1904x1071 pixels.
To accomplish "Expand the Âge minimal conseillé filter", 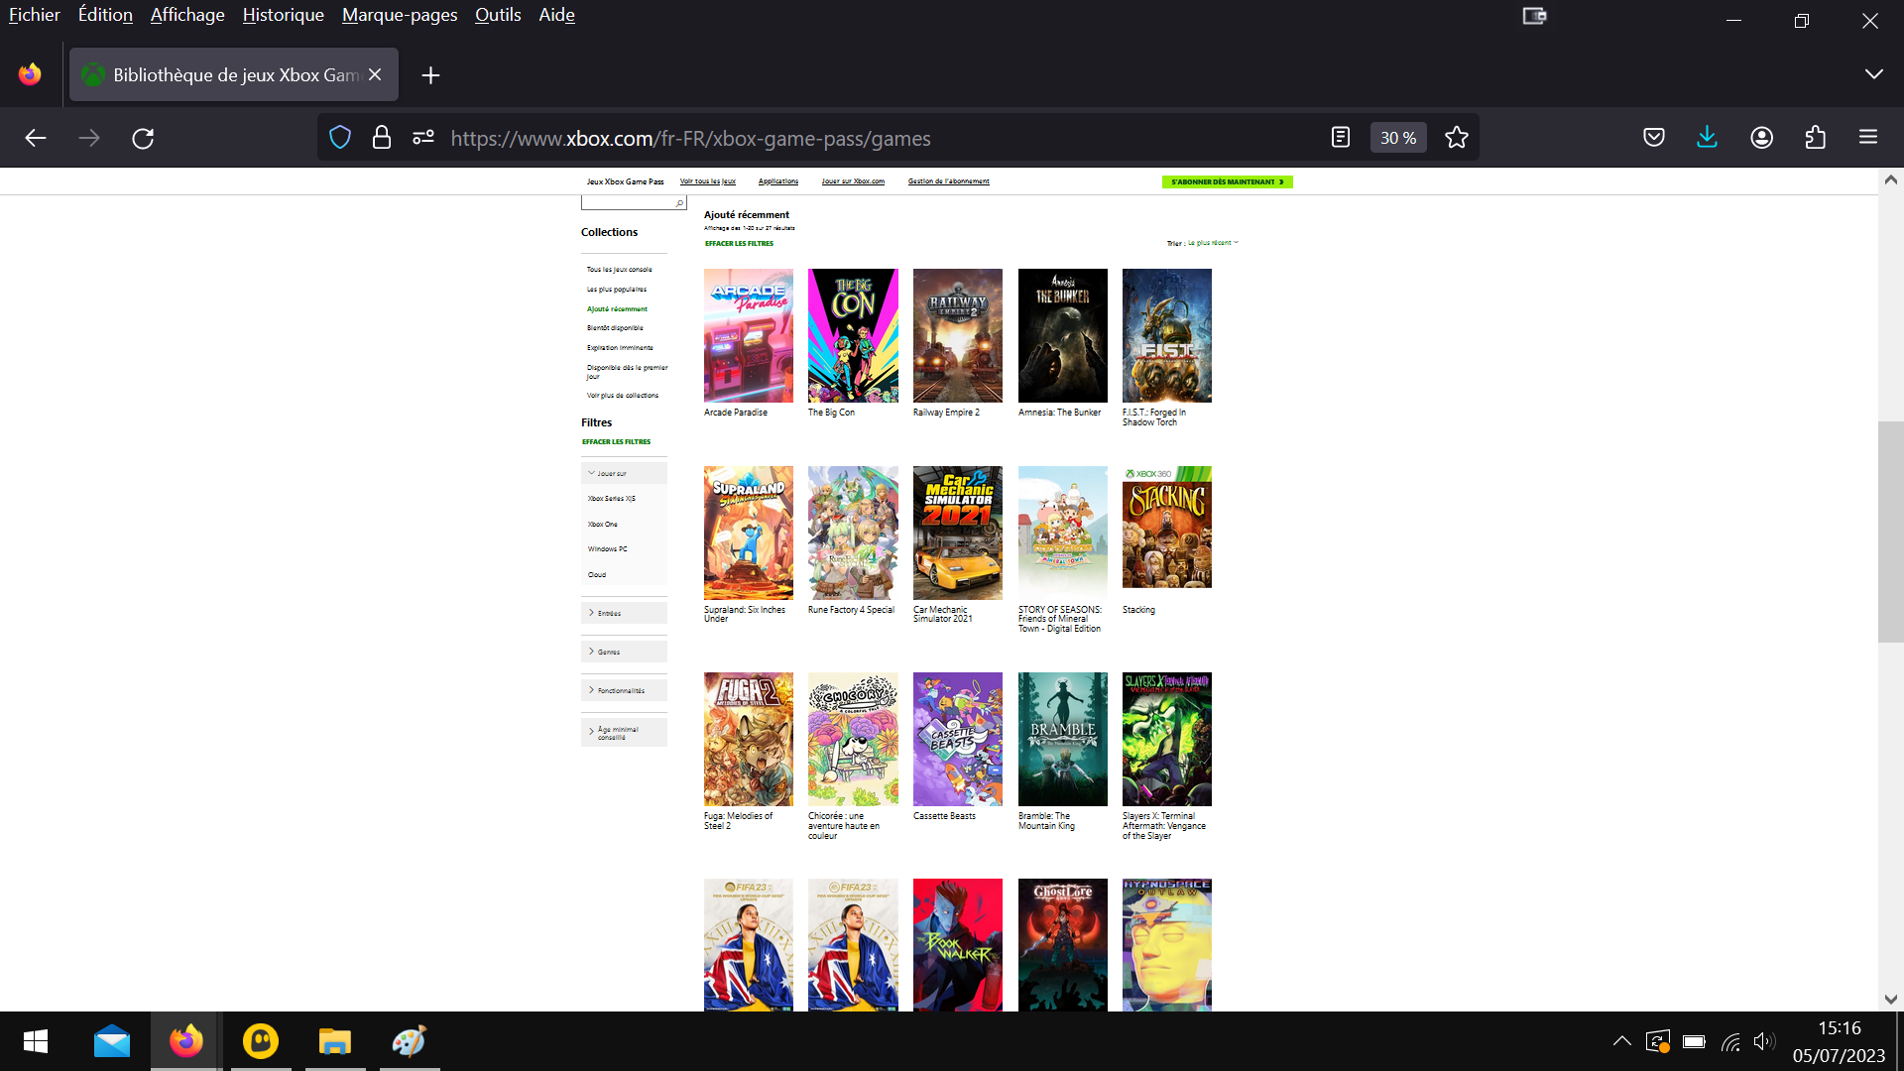I will (x=624, y=733).
